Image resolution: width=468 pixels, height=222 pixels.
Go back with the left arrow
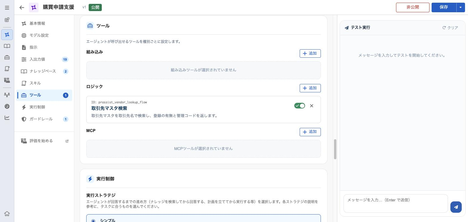tap(22, 7)
